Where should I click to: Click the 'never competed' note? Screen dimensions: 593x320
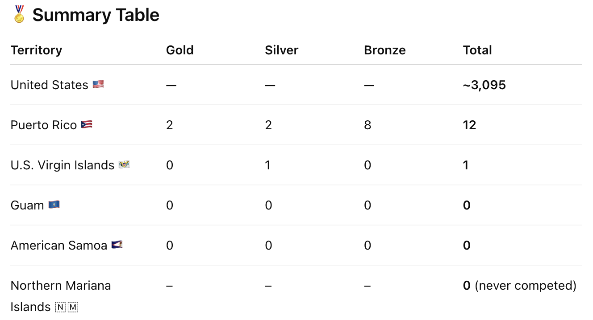pos(526,285)
